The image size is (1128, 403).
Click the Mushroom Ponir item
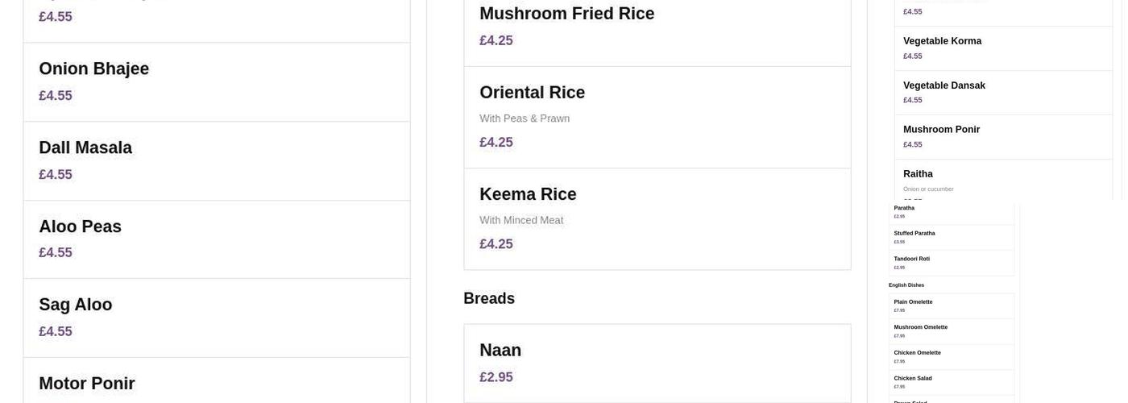1002,137
